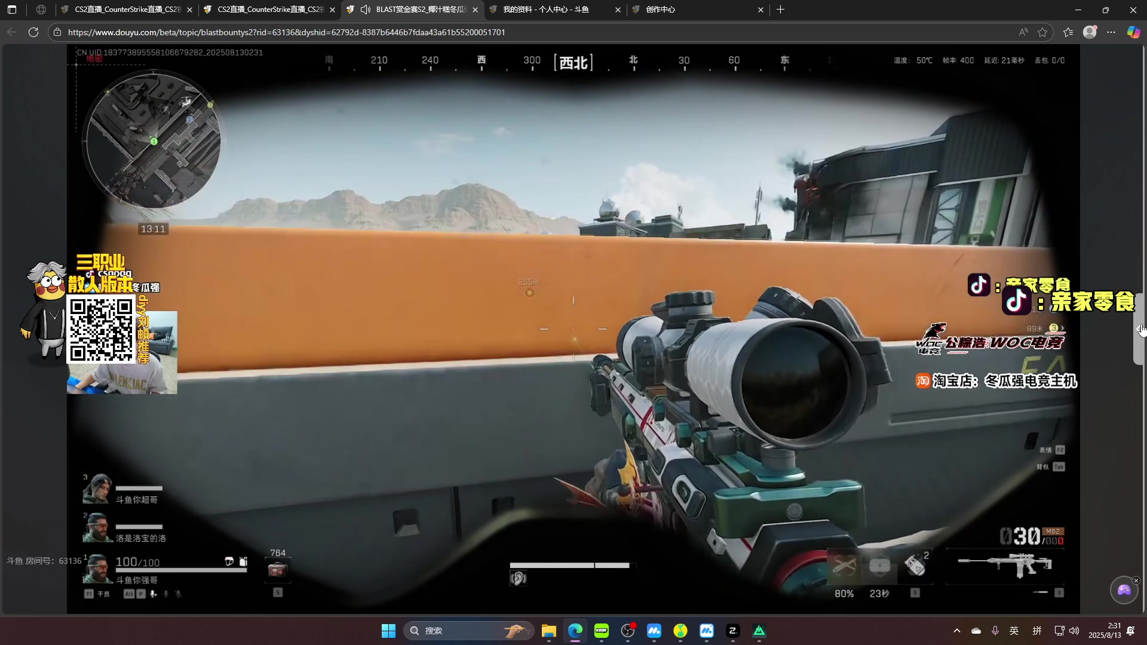Image resolution: width=1147 pixels, height=645 pixels.
Task: Open the Edge tab actions menu icon
Action: [x=12, y=10]
